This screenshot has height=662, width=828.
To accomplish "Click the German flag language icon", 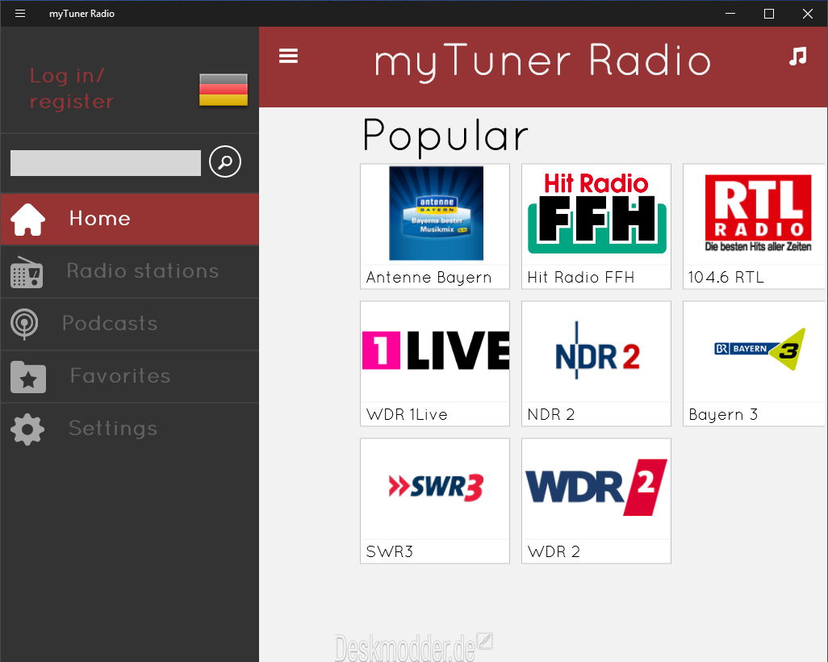I will coord(222,90).
